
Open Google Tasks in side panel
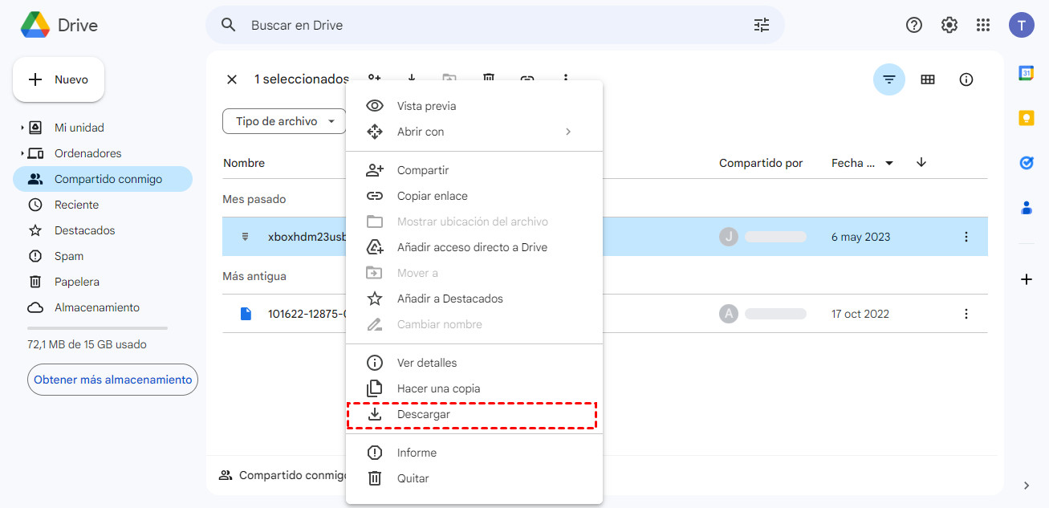[x=1026, y=163]
